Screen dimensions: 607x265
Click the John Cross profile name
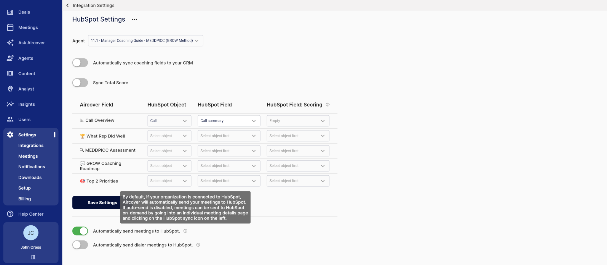click(x=31, y=247)
